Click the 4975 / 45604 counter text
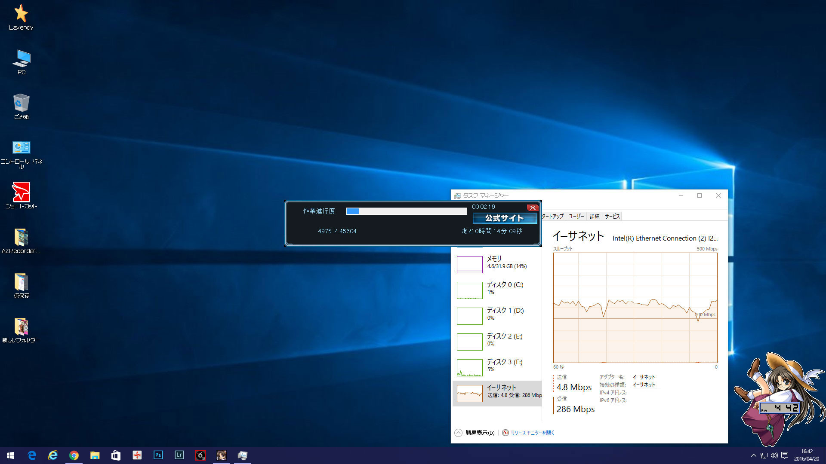 point(337,231)
